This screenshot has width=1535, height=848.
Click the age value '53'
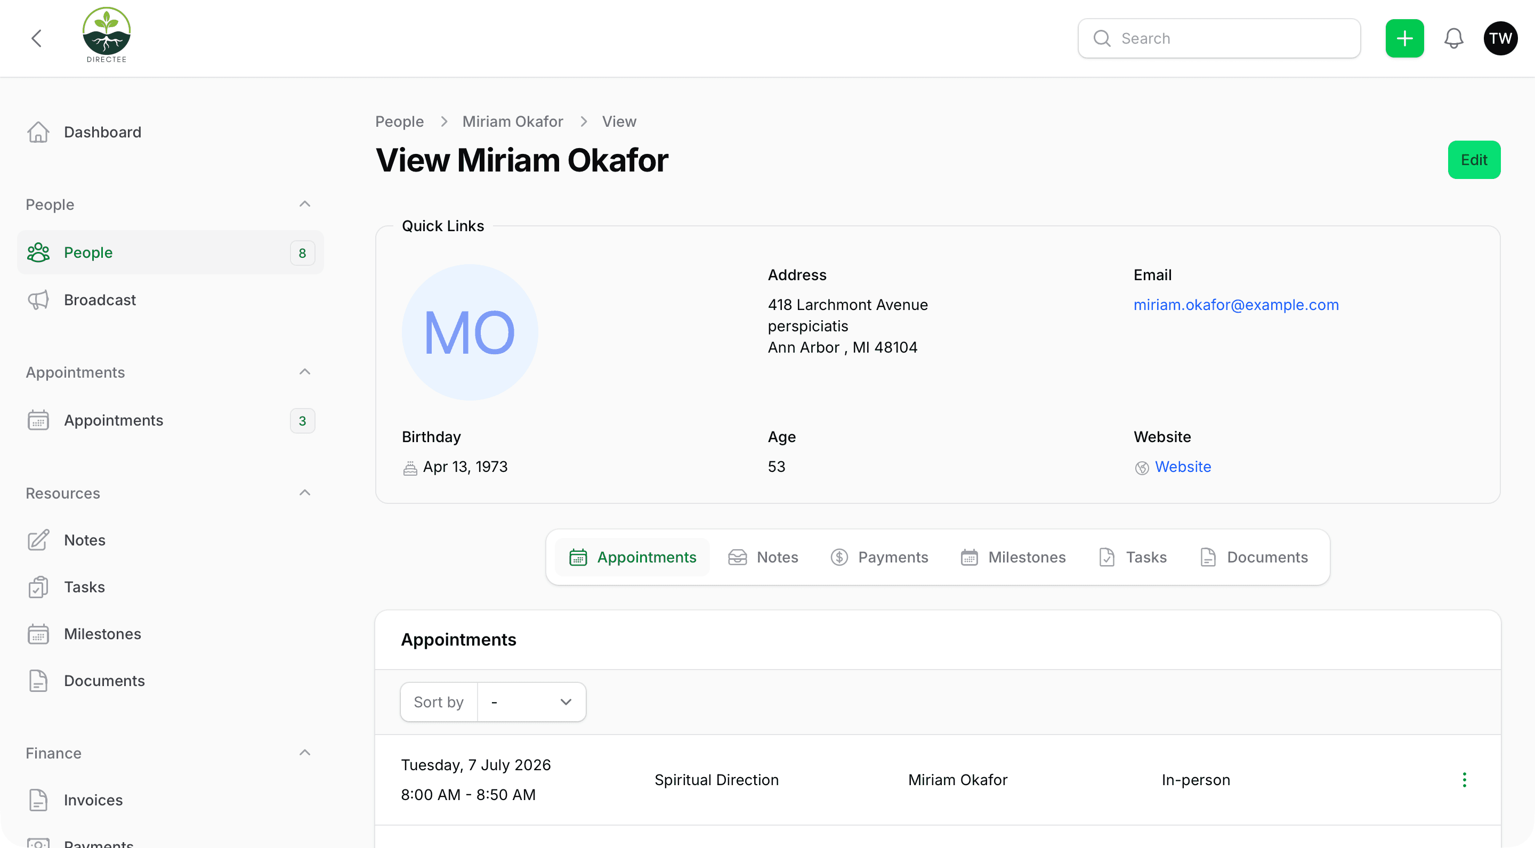tap(777, 467)
